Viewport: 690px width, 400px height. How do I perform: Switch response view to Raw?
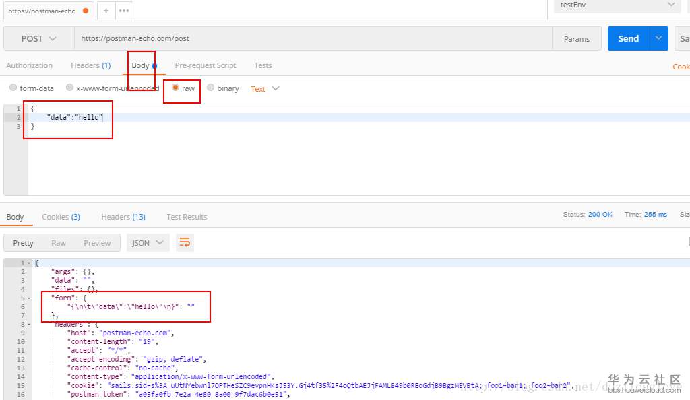pyautogui.click(x=59, y=243)
